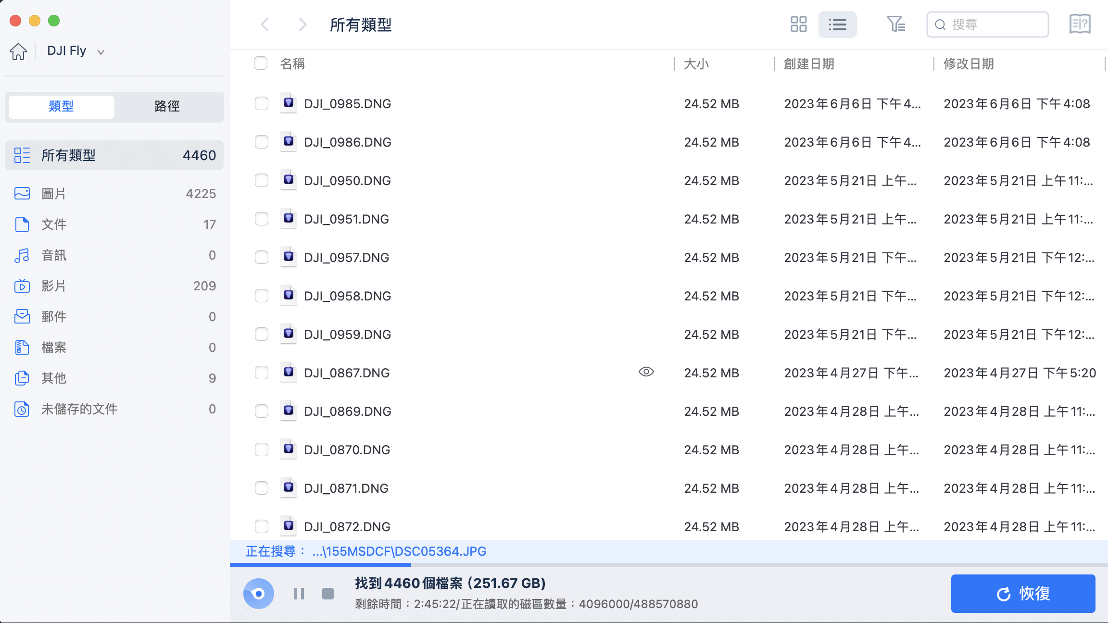This screenshot has height=623, width=1108.
Task: Check the box for DJI_0958.DNG
Action: tap(262, 296)
